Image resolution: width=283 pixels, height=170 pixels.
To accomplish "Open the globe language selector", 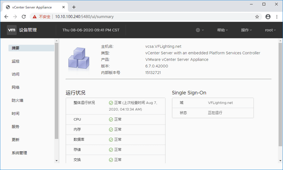I will (x=200, y=30).
